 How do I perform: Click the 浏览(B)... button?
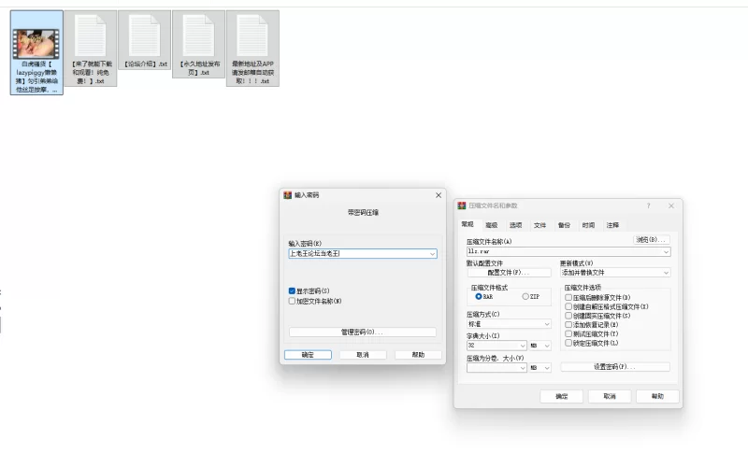click(x=651, y=240)
